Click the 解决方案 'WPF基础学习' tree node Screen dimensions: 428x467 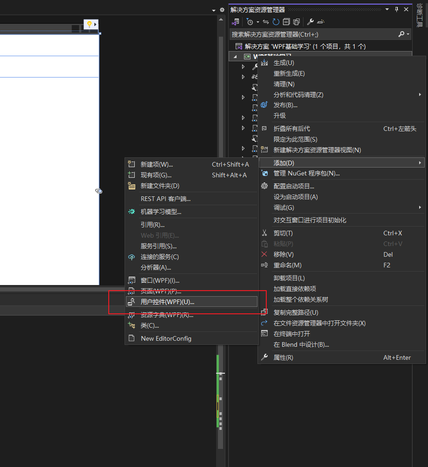(305, 46)
